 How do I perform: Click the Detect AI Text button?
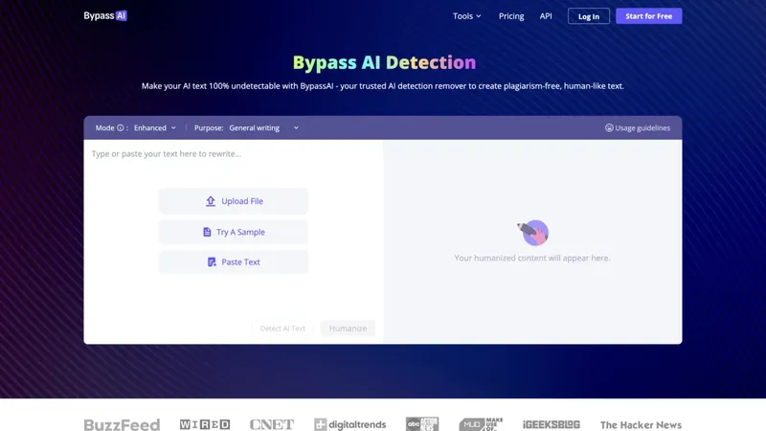click(x=282, y=328)
